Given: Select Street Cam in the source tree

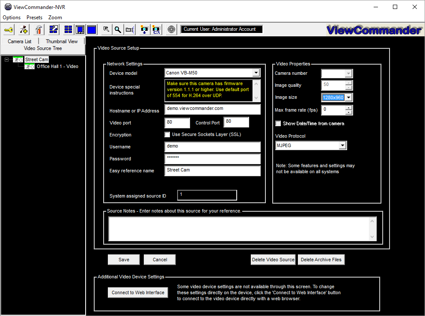Looking at the screenshot, I should [x=36, y=59].
